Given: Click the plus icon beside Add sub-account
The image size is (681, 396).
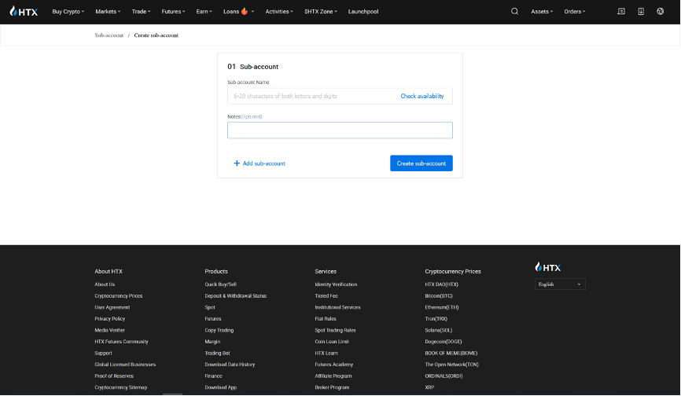Looking at the screenshot, I should [x=237, y=163].
